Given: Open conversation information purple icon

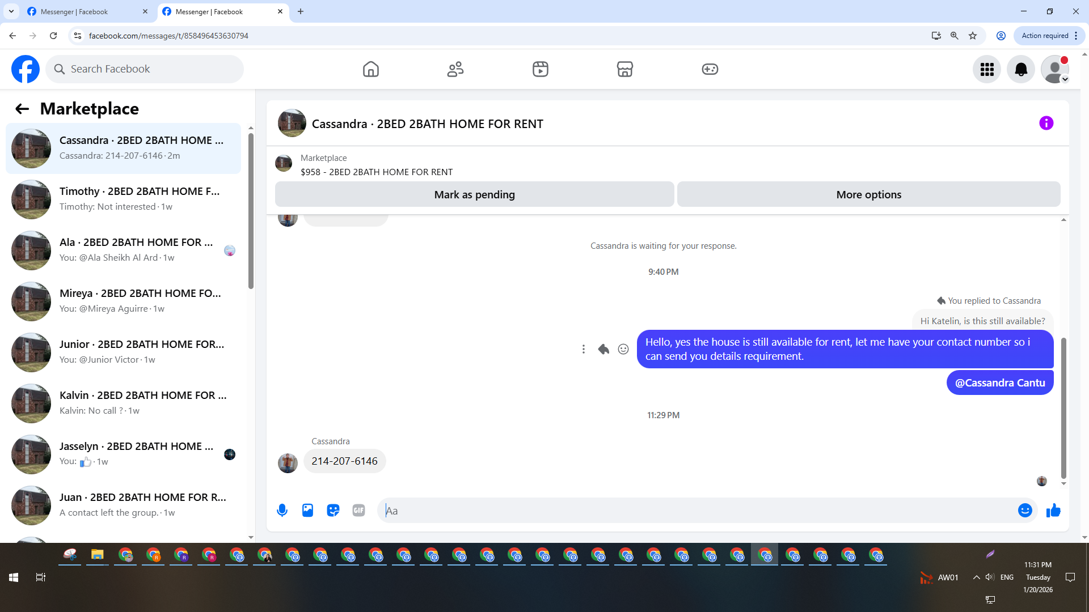Looking at the screenshot, I should tap(1046, 123).
